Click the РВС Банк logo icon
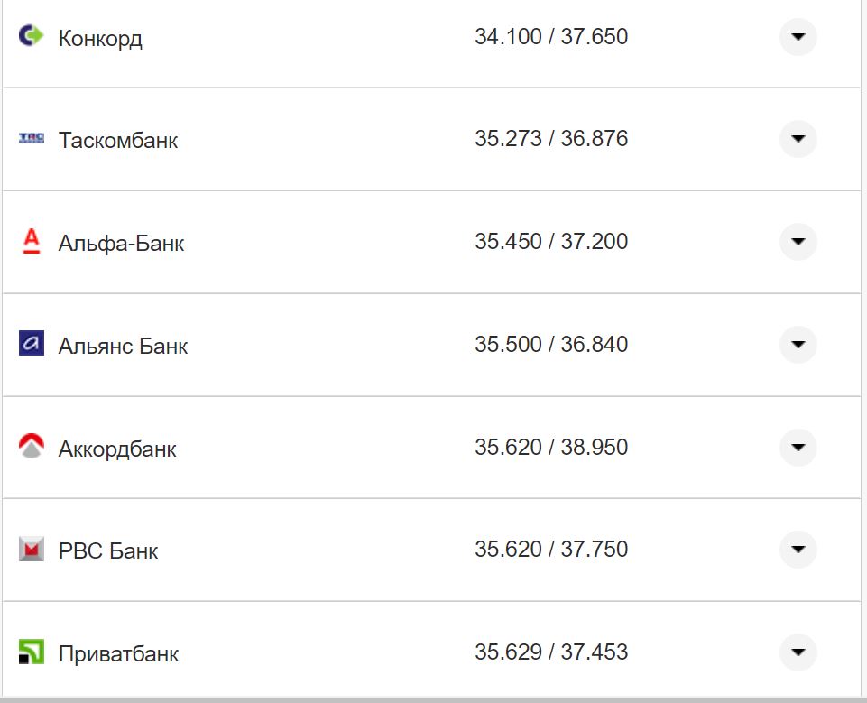The width and height of the screenshot is (867, 703). coord(32,549)
